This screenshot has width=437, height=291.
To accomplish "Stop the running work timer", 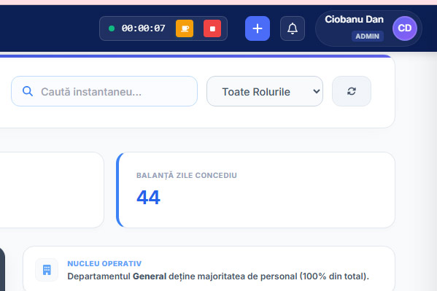I will (x=212, y=28).
